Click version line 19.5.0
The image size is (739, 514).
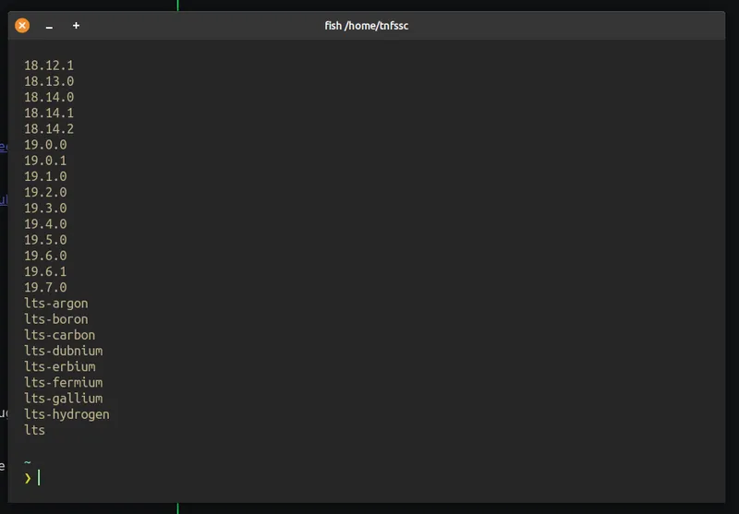coord(45,240)
